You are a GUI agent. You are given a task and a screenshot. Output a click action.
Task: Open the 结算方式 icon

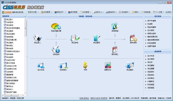pos(108,65)
